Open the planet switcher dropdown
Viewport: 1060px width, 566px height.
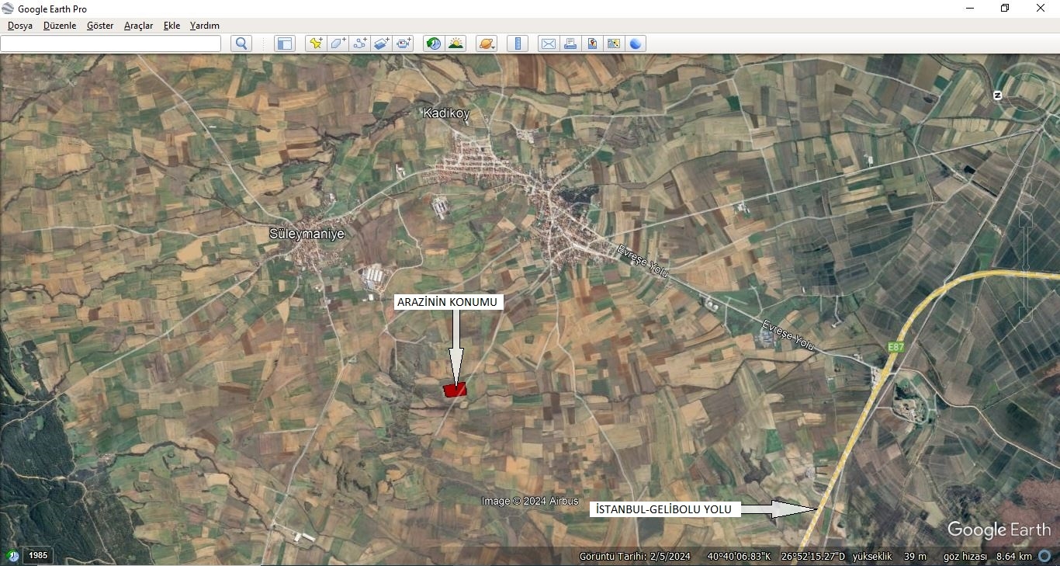(x=487, y=43)
